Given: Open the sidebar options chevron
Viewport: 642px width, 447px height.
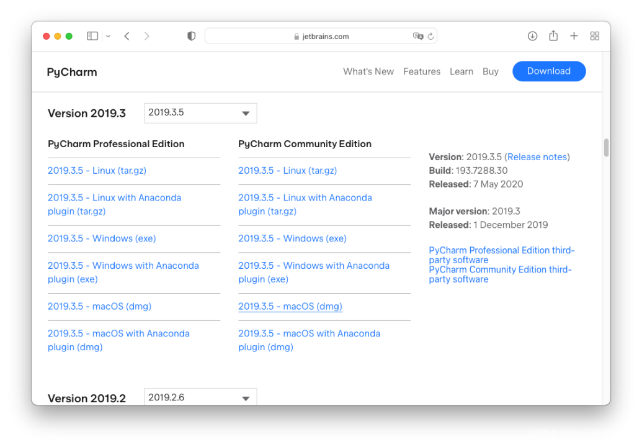Looking at the screenshot, I should (x=108, y=36).
